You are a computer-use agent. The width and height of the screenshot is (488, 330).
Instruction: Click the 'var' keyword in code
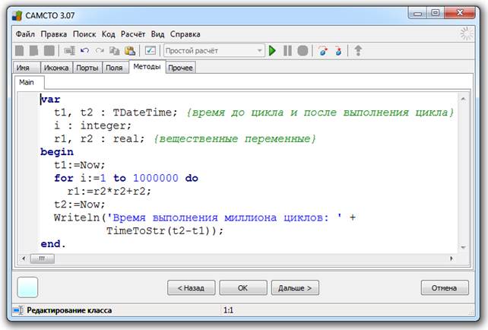(x=50, y=100)
